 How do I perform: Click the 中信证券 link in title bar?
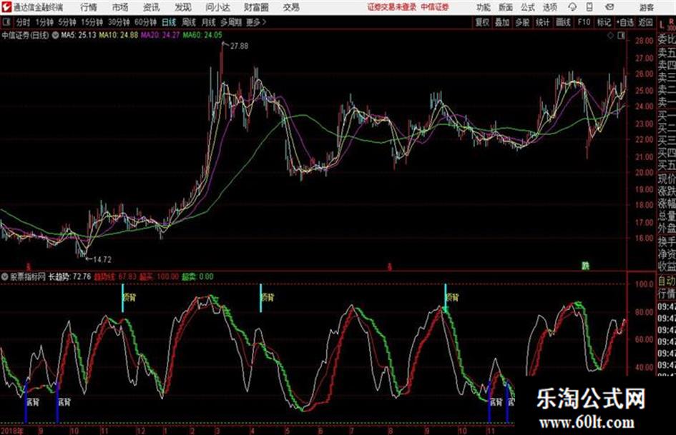435,7
